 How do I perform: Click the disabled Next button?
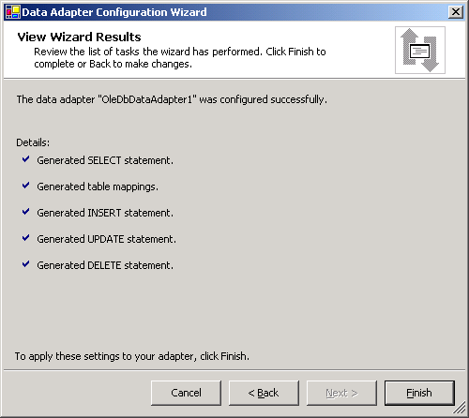[341, 393]
